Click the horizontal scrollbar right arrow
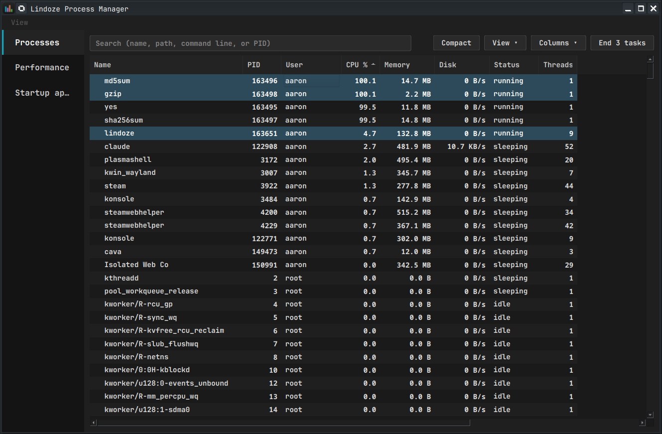The image size is (662, 434). coord(643,423)
